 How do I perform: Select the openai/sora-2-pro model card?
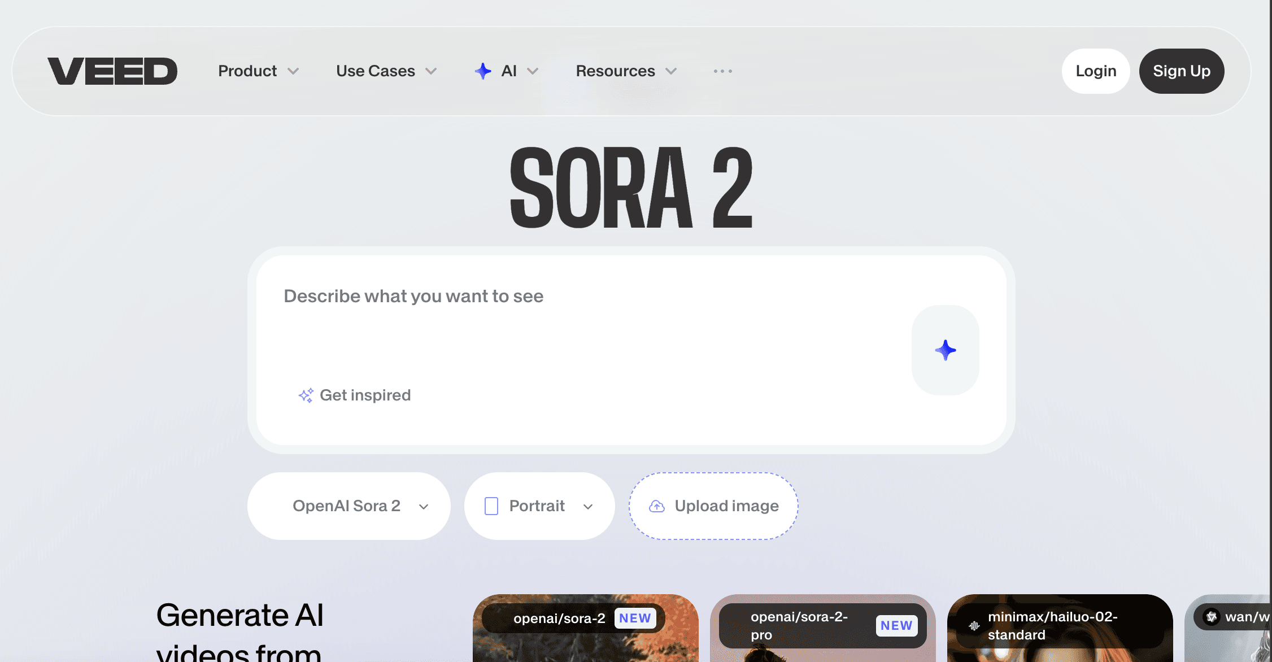[823, 628]
